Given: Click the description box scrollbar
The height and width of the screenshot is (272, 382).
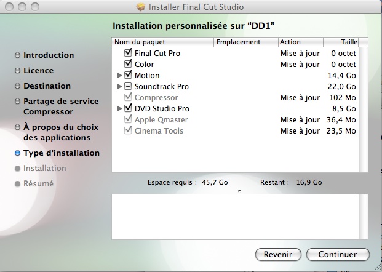Looking at the screenshot, I should click(x=364, y=217).
